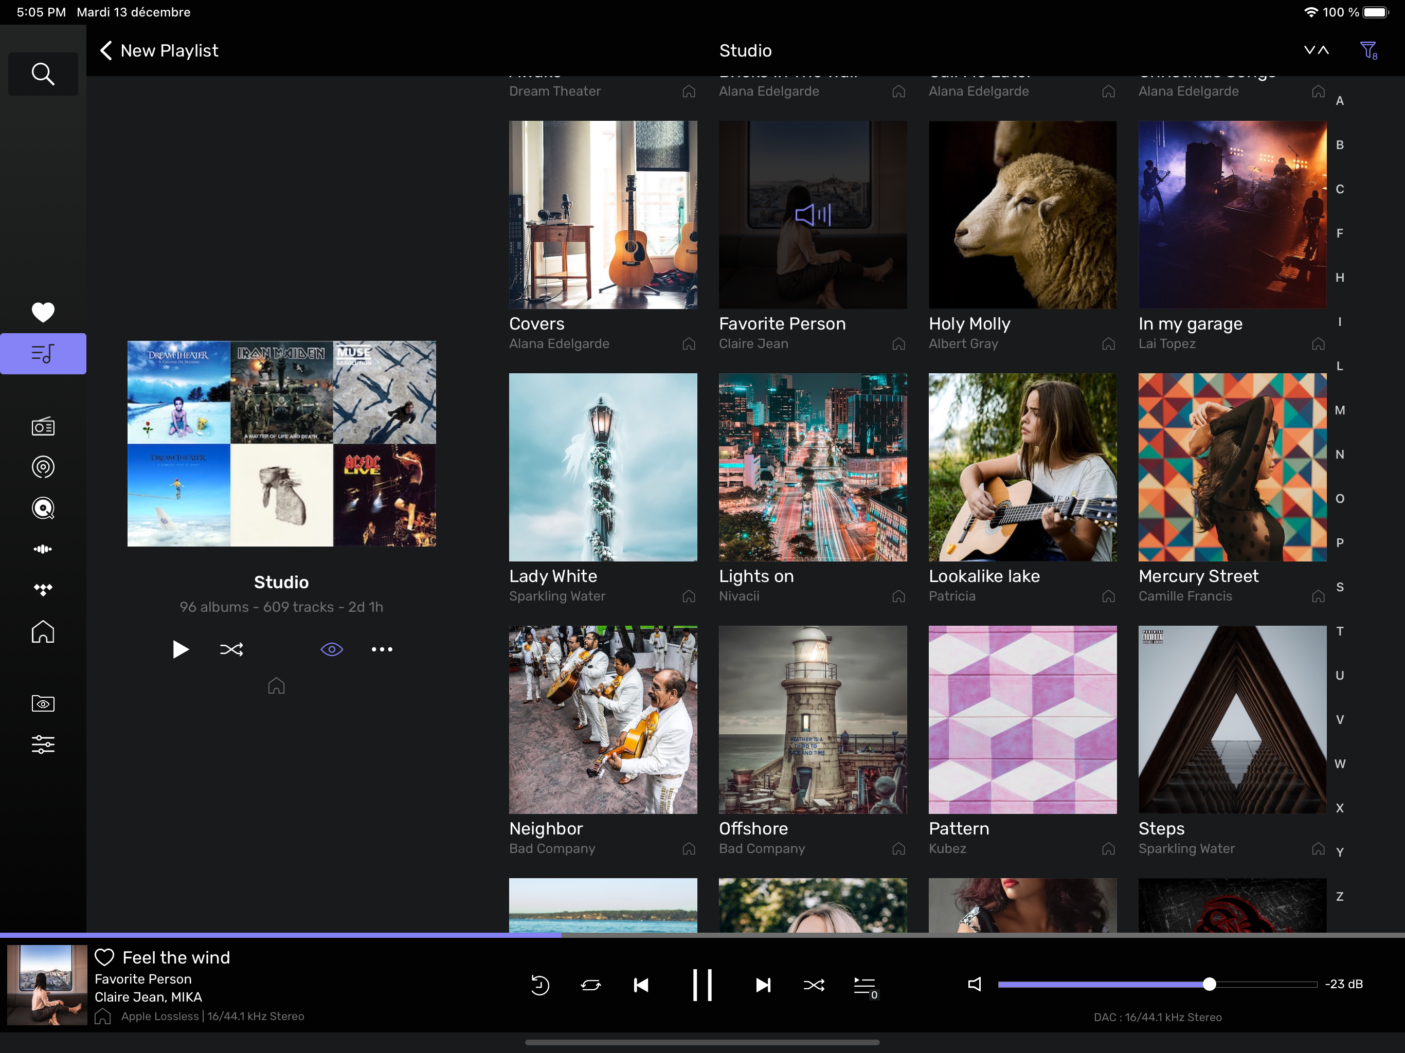Open the HighResAudio waveform icon in sidebar
This screenshot has width=1405, height=1053.
coord(43,549)
